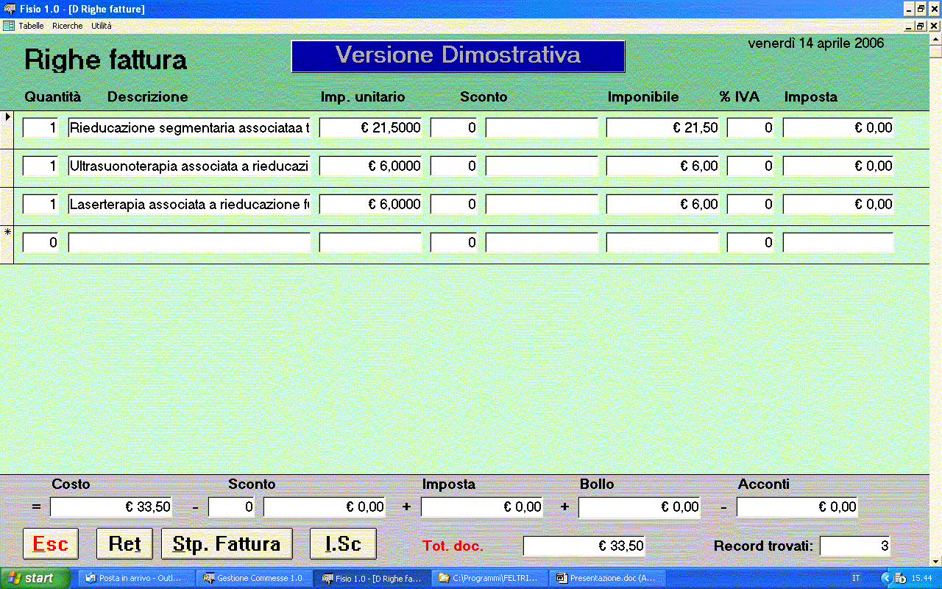The width and height of the screenshot is (942, 589).
Task: Click the € 21,5000 unit price field
Action: coord(371,128)
